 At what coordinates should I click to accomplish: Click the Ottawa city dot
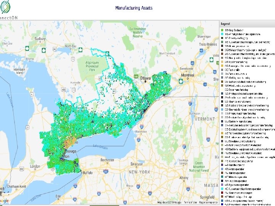click(146, 82)
